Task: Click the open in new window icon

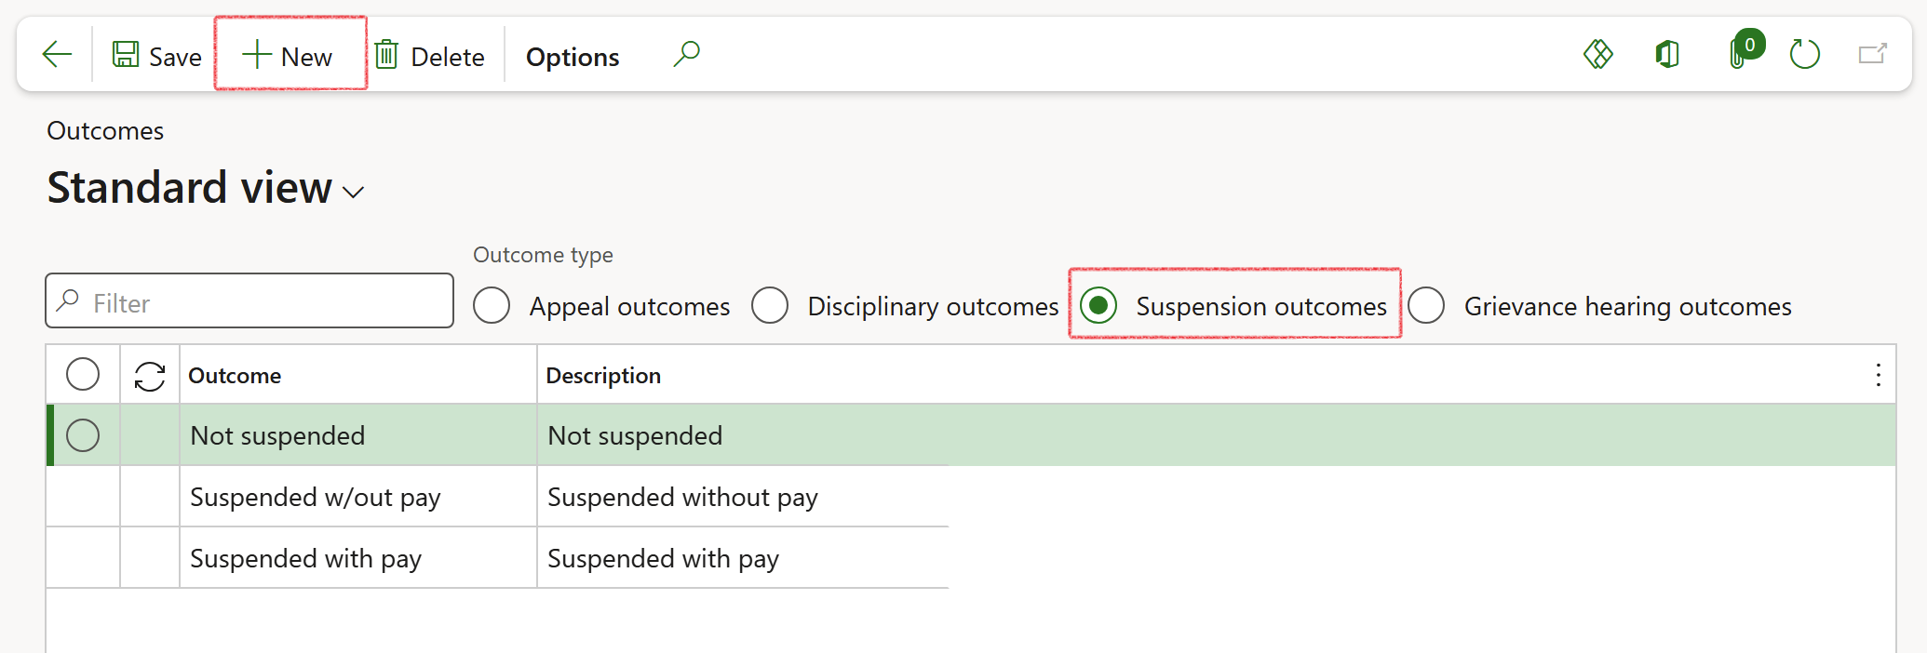Action: [1872, 54]
